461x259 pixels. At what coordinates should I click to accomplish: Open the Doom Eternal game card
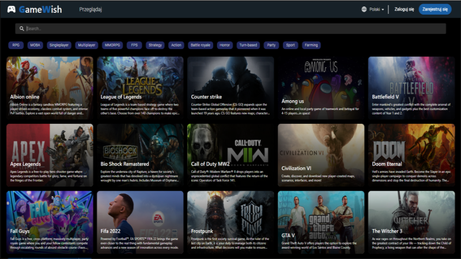pos(411,155)
